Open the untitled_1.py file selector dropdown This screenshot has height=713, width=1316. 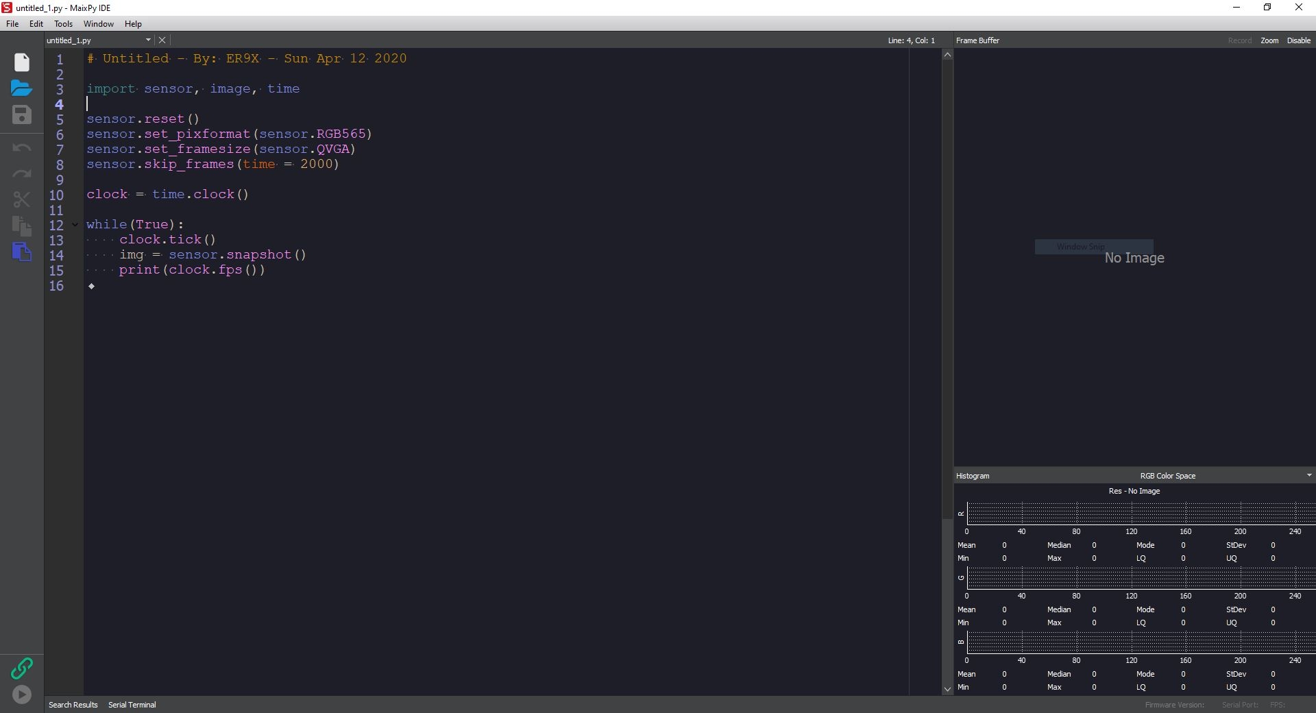click(148, 40)
